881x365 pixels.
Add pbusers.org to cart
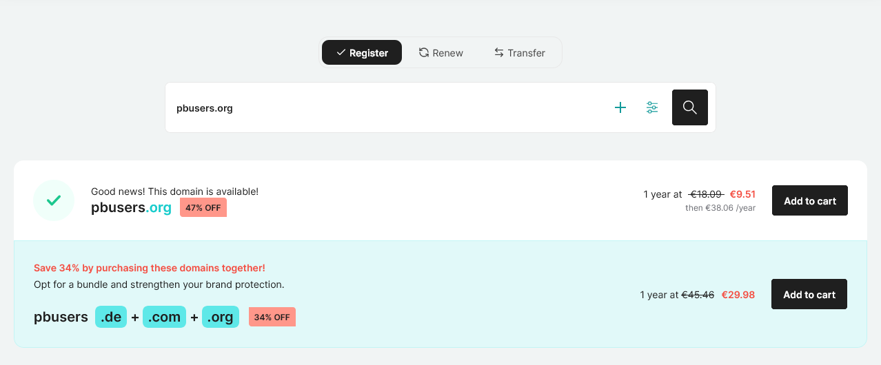(809, 200)
